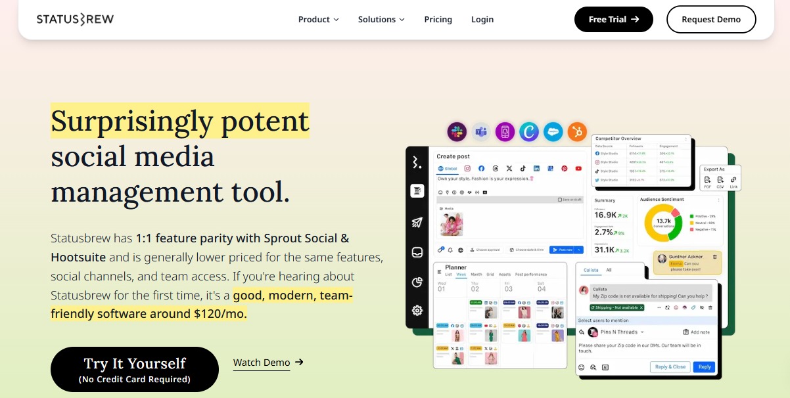Screen dimensions: 790x398
Task: Select the Canva integration icon
Action: coord(529,131)
